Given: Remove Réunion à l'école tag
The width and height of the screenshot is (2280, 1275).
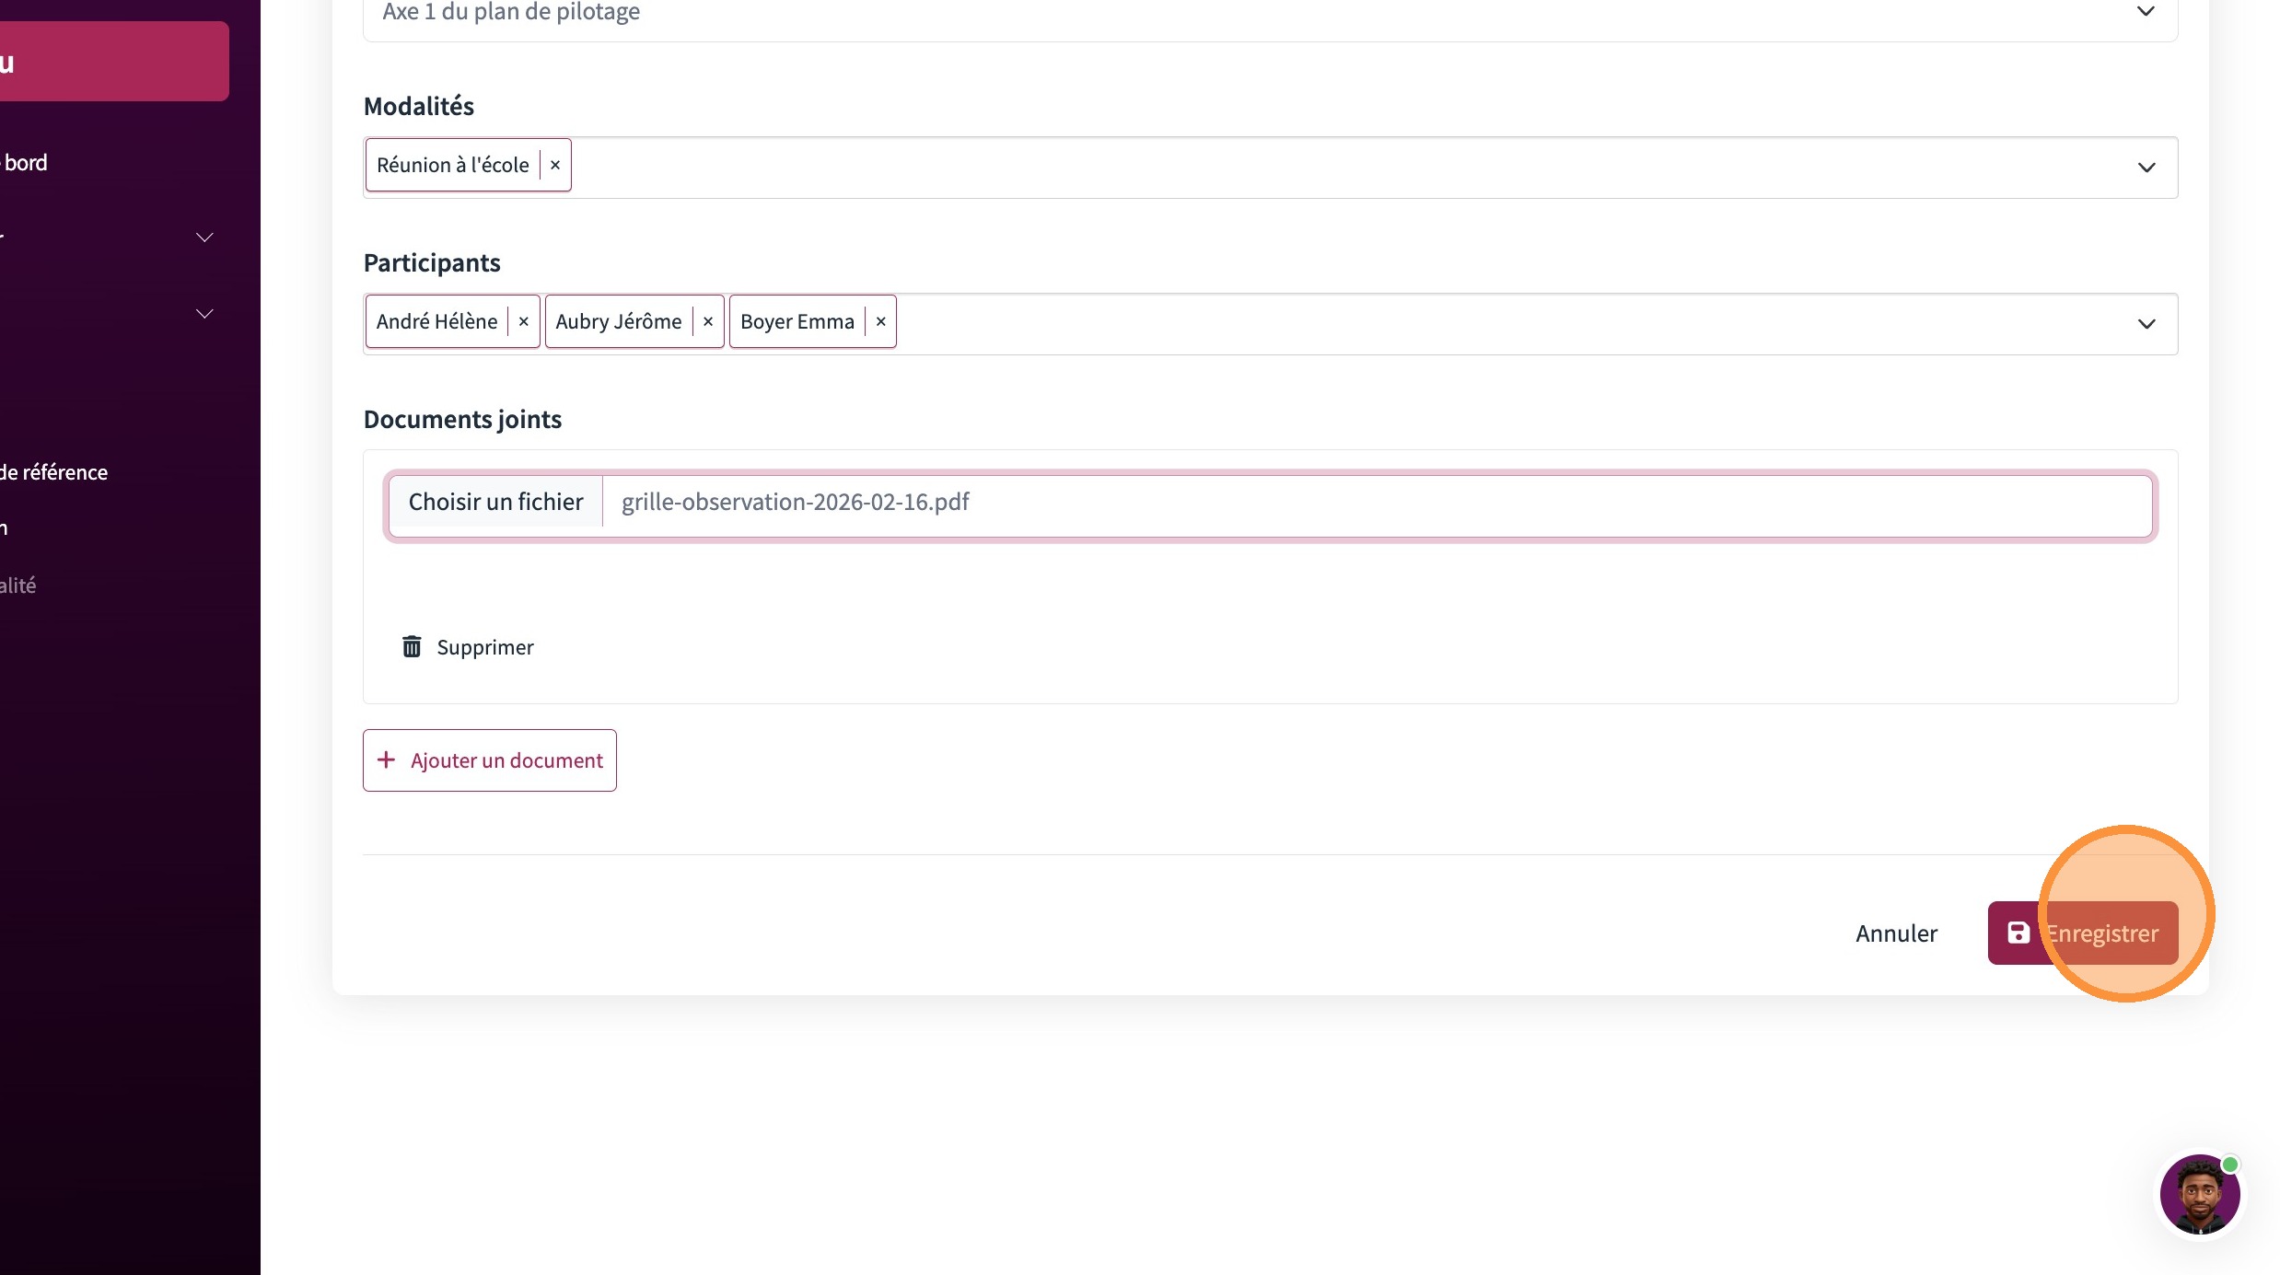Looking at the screenshot, I should tap(555, 166).
